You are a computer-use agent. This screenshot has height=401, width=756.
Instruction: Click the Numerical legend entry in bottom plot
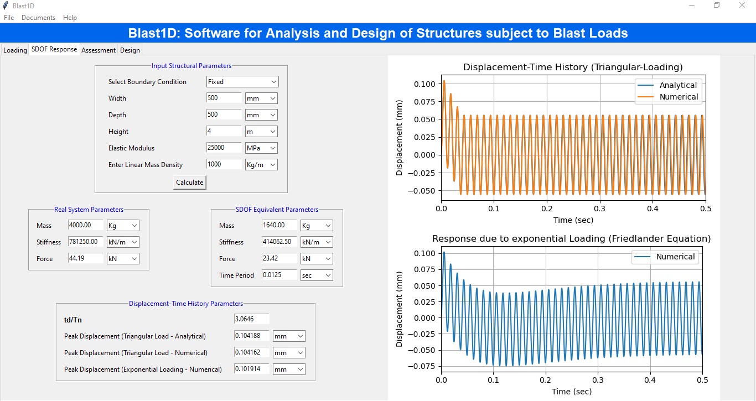pyautogui.click(x=666, y=257)
